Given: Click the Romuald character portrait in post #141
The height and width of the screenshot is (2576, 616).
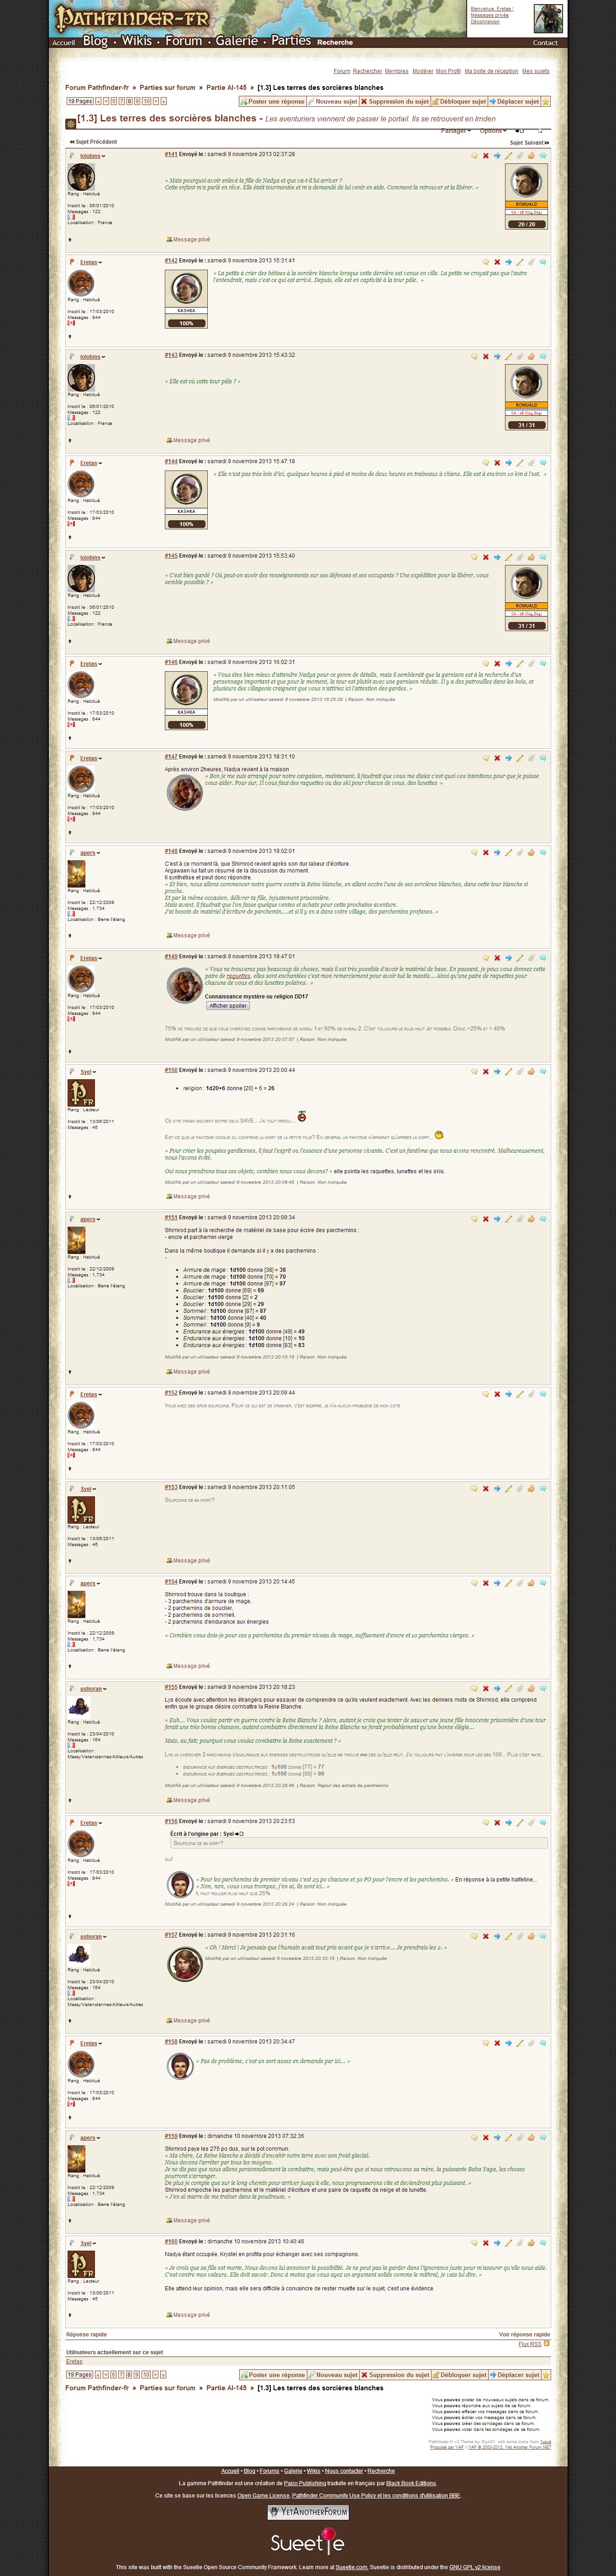Looking at the screenshot, I should 526,182.
